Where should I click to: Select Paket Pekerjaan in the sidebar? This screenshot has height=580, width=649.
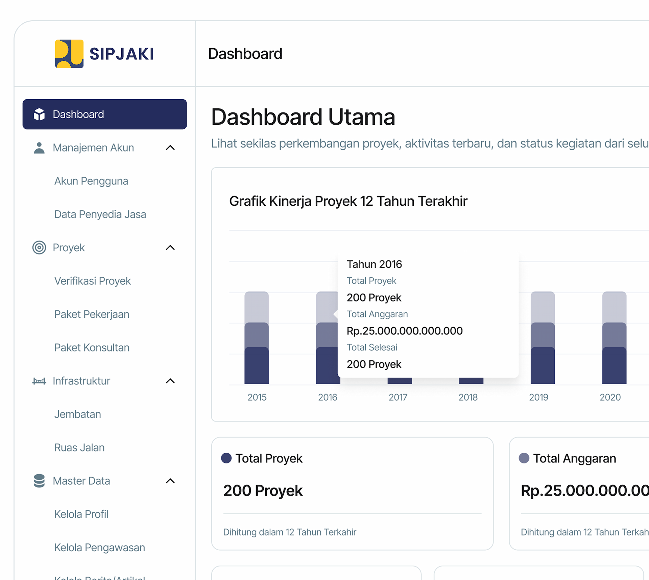(92, 314)
